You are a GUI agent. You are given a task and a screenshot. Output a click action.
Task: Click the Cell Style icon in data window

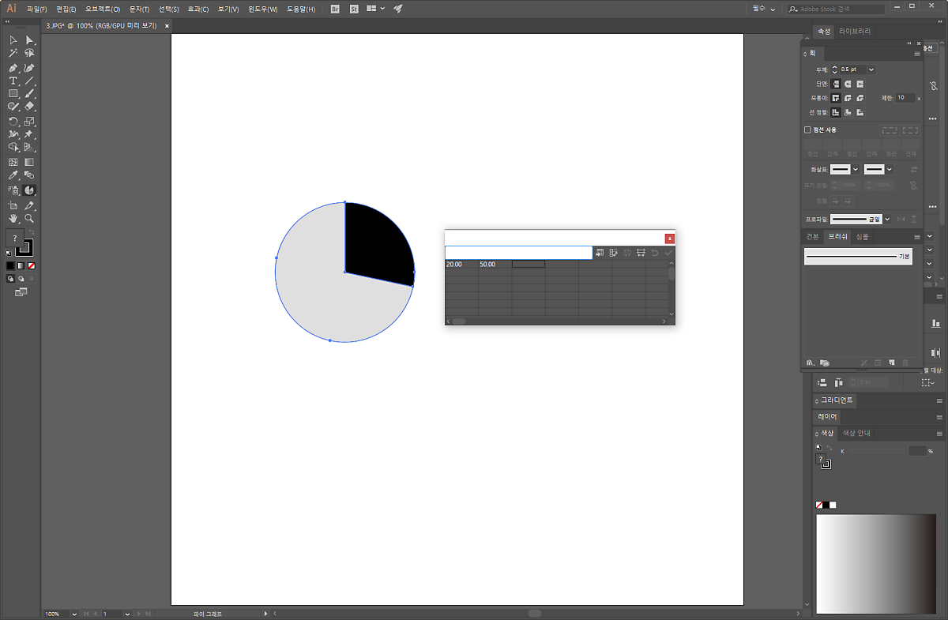[641, 253]
